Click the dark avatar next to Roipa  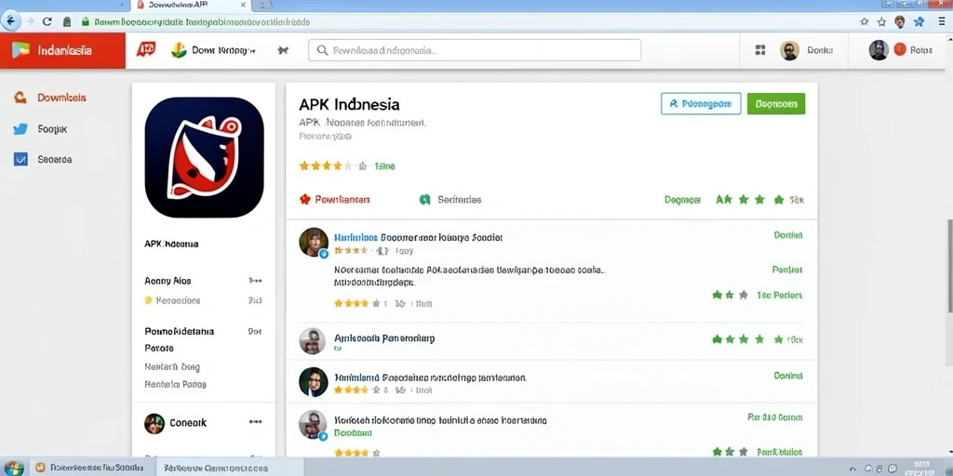point(879,50)
